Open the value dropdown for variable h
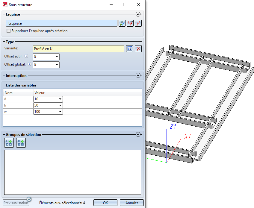The width and height of the screenshot is (254, 208). [x=60, y=105]
